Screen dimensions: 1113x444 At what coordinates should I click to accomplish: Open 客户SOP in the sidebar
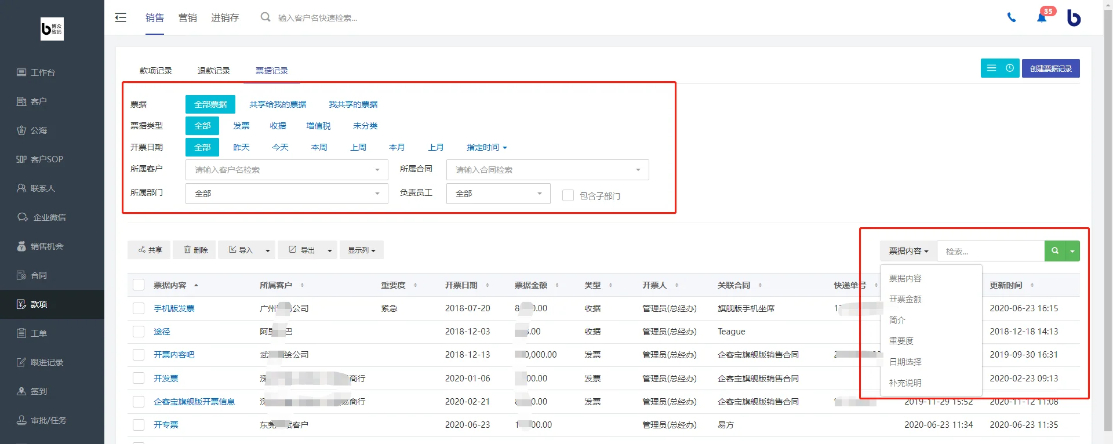pyautogui.click(x=52, y=159)
